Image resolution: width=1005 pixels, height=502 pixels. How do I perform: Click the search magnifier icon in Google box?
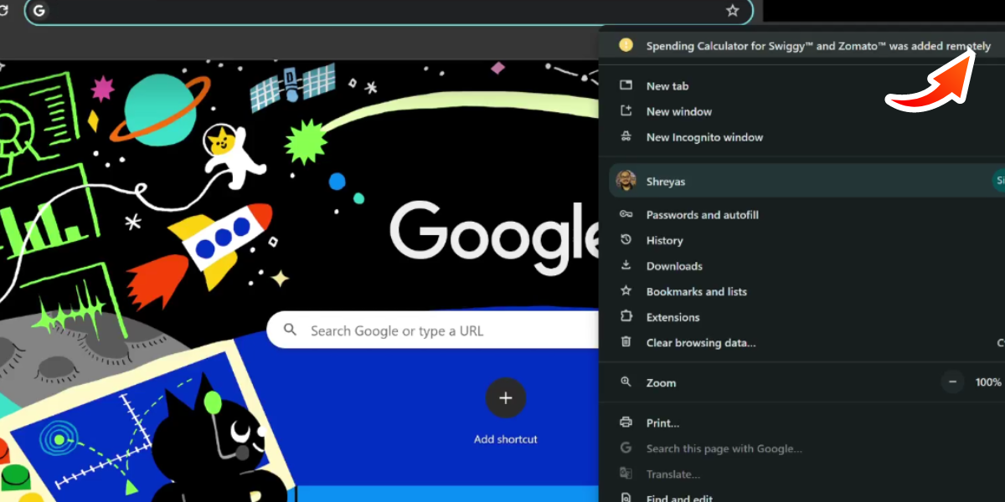(291, 330)
